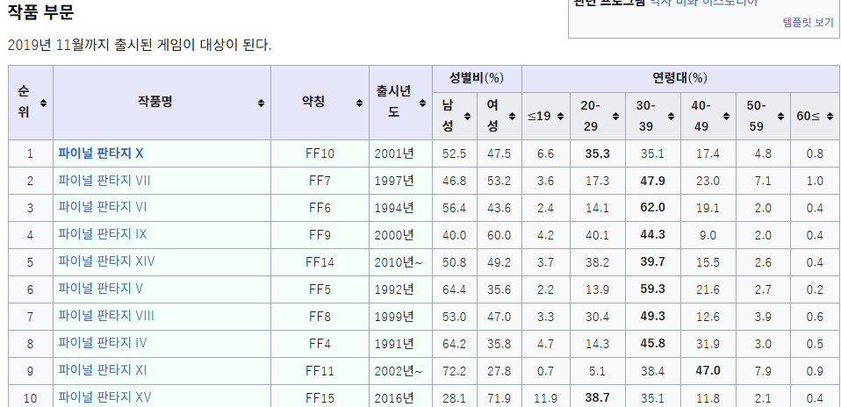Screen dimensions: 841x407
Task: Sort table by 순위 column arrows
Action: 43,103
